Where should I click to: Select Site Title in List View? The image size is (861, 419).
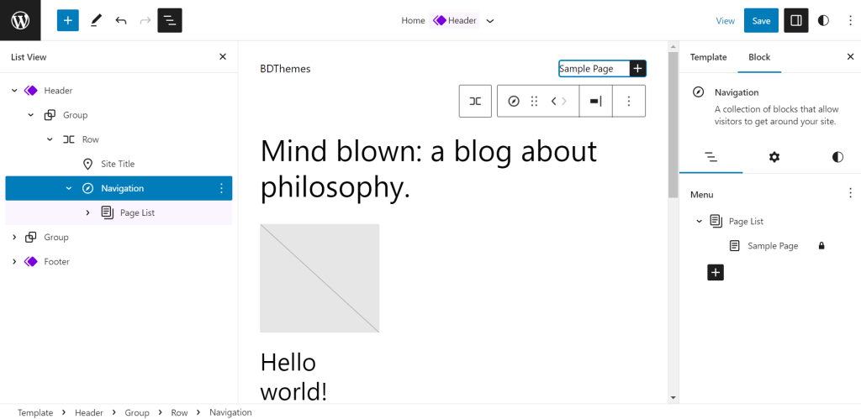pos(119,164)
